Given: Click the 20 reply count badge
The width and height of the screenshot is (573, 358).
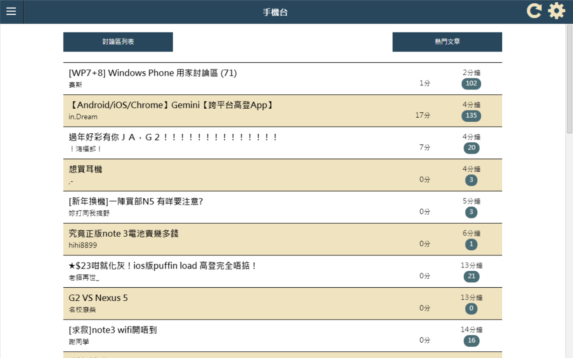Looking at the screenshot, I should 471,148.
